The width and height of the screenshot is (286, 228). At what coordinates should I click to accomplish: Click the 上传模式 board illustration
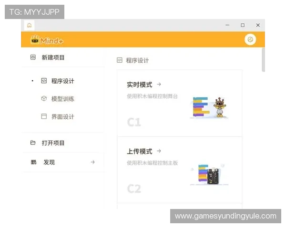coord(209,174)
